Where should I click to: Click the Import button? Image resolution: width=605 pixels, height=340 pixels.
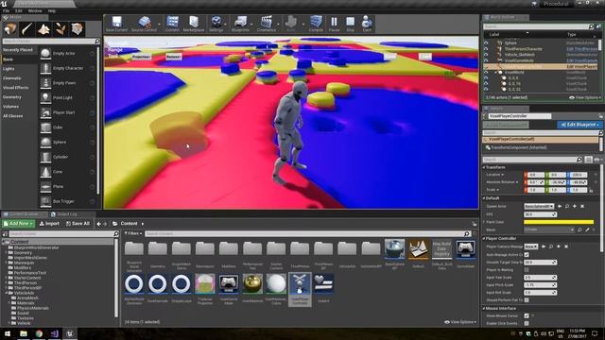coord(49,224)
